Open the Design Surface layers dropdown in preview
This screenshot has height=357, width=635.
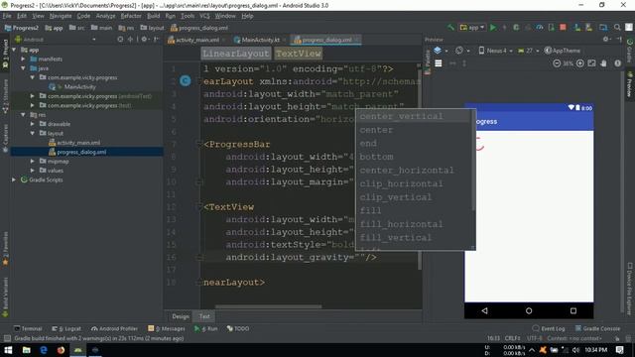tap(441, 51)
